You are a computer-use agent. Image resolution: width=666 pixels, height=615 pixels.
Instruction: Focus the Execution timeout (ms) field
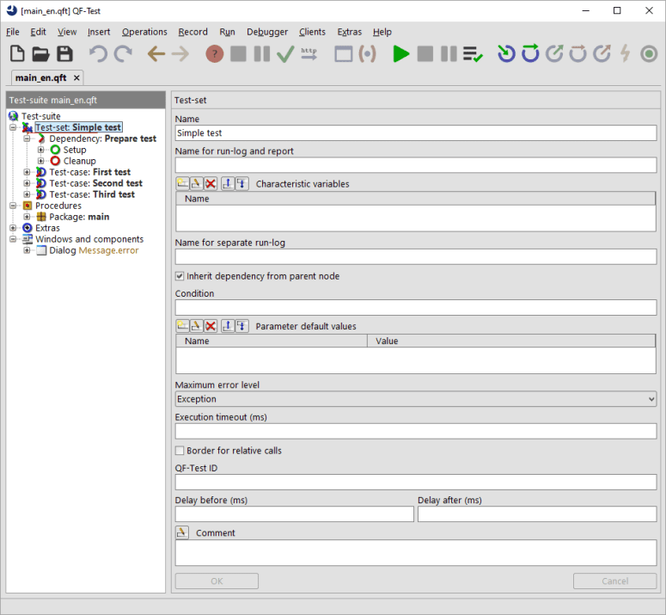[x=416, y=432]
